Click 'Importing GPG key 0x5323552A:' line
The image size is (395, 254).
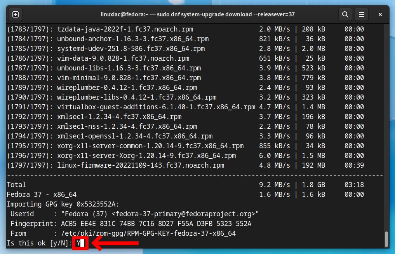(63, 204)
